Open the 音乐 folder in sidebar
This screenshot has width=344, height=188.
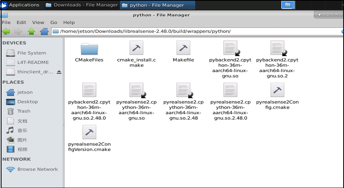17,130
